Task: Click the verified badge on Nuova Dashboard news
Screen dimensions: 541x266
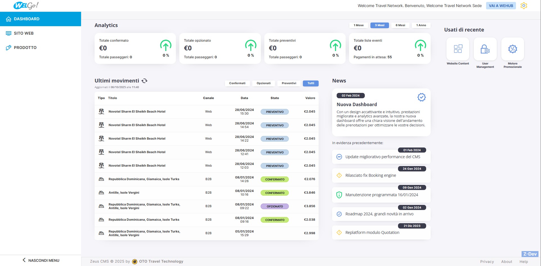Action: click(x=421, y=97)
